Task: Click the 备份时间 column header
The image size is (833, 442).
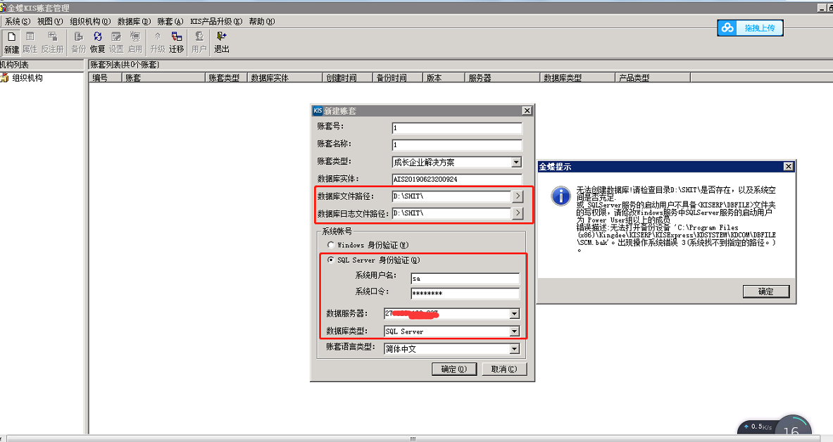Action: point(397,77)
